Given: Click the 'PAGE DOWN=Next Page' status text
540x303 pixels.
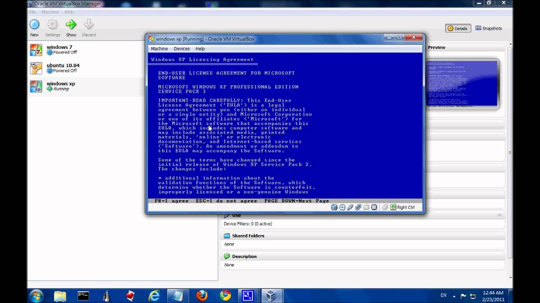Looking at the screenshot, I should tap(297, 201).
